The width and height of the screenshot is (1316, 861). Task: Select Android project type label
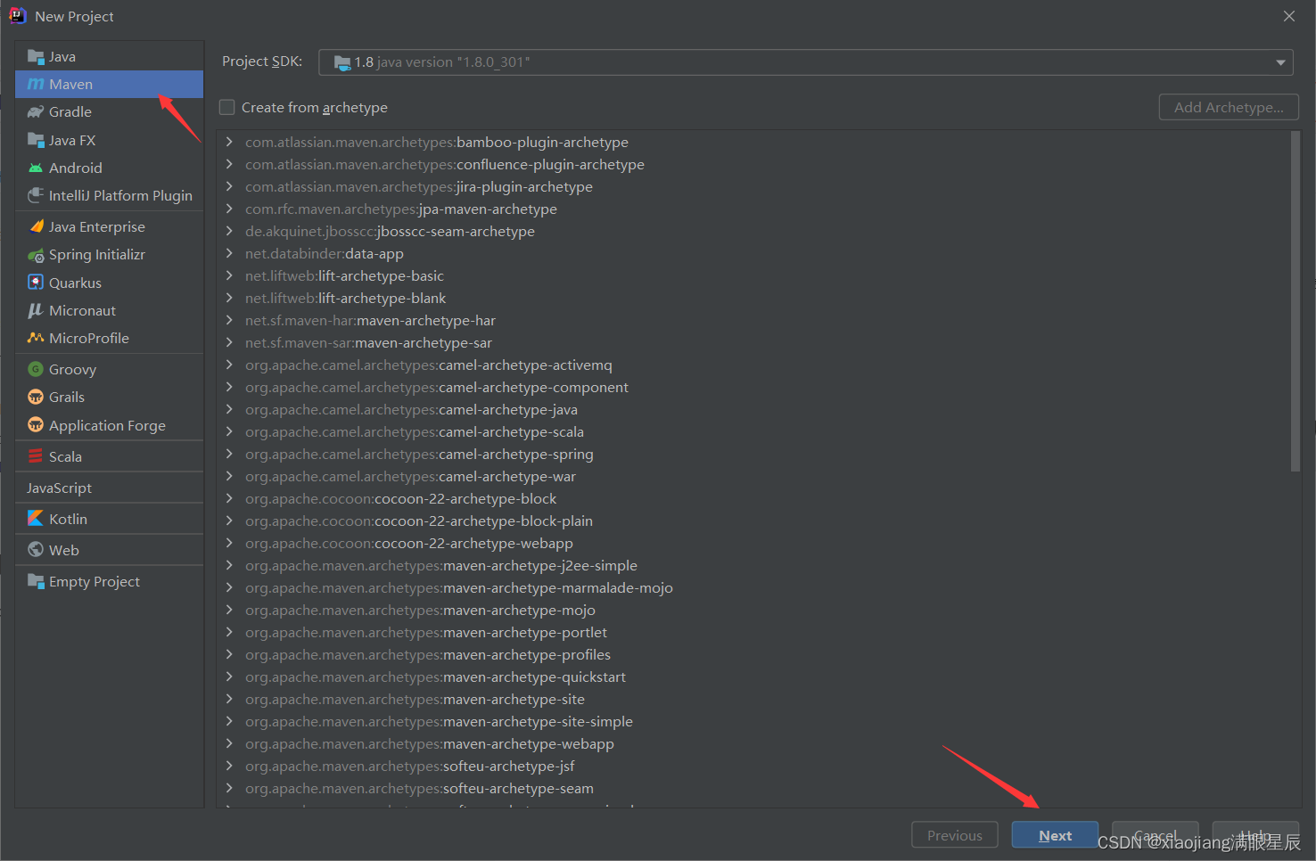[x=76, y=168]
